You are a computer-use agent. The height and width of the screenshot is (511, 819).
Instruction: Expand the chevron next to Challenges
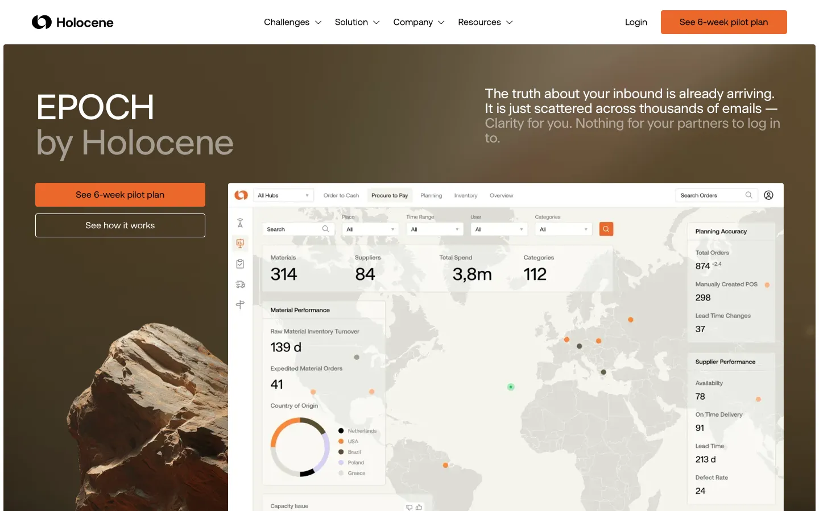tap(318, 23)
